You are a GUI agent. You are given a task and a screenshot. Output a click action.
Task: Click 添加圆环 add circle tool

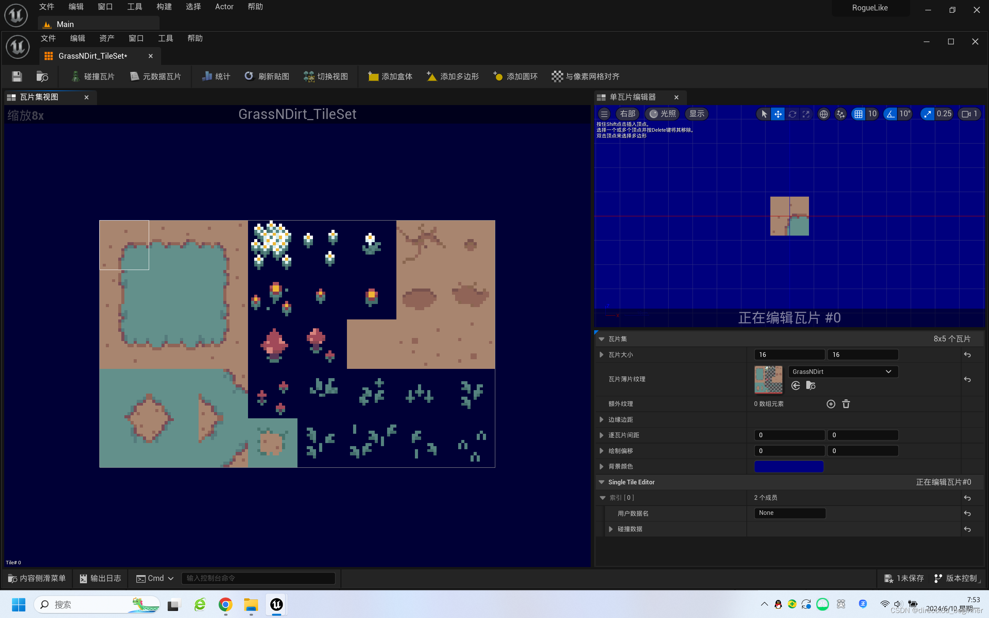click(x=515, y=76)
